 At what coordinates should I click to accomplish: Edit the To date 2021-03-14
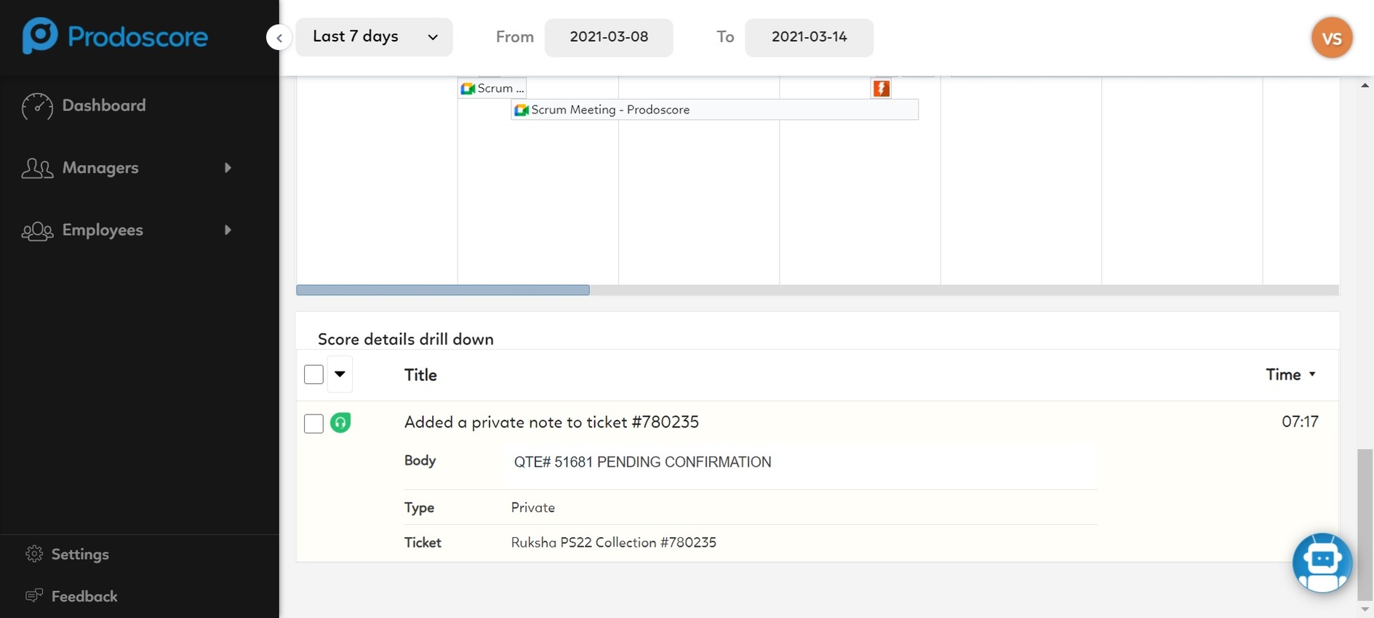pos(809,37)
